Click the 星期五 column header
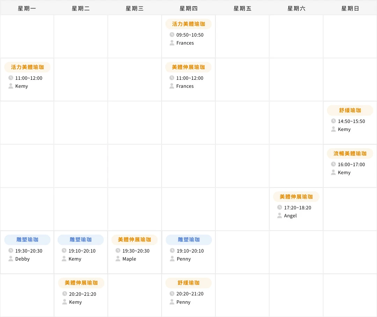The image size is (377, 317). (x=242, y=8)
